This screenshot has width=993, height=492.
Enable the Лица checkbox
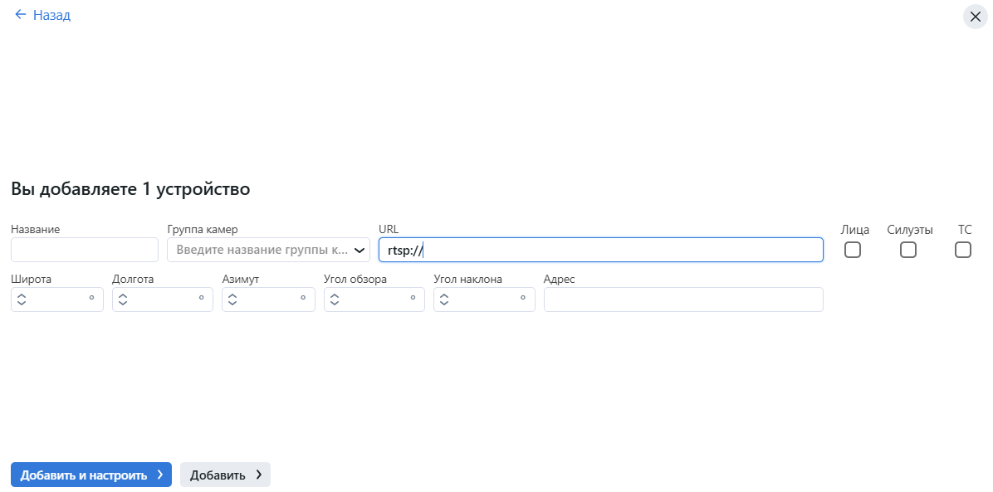(852, 249)
